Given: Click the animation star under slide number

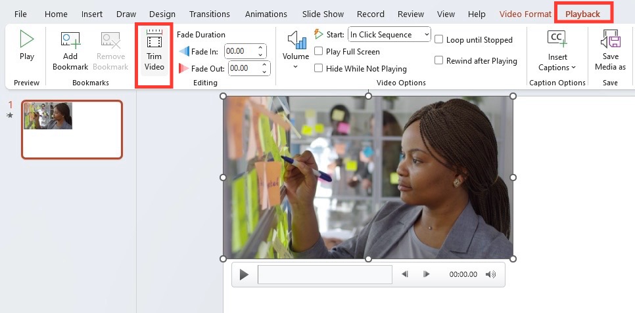Looking at the screenshot, I should (x=10, y=115).
